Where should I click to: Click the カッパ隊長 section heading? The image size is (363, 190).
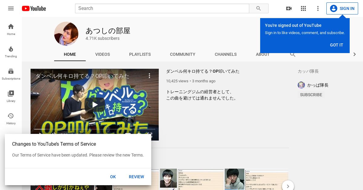coord(308,71)
